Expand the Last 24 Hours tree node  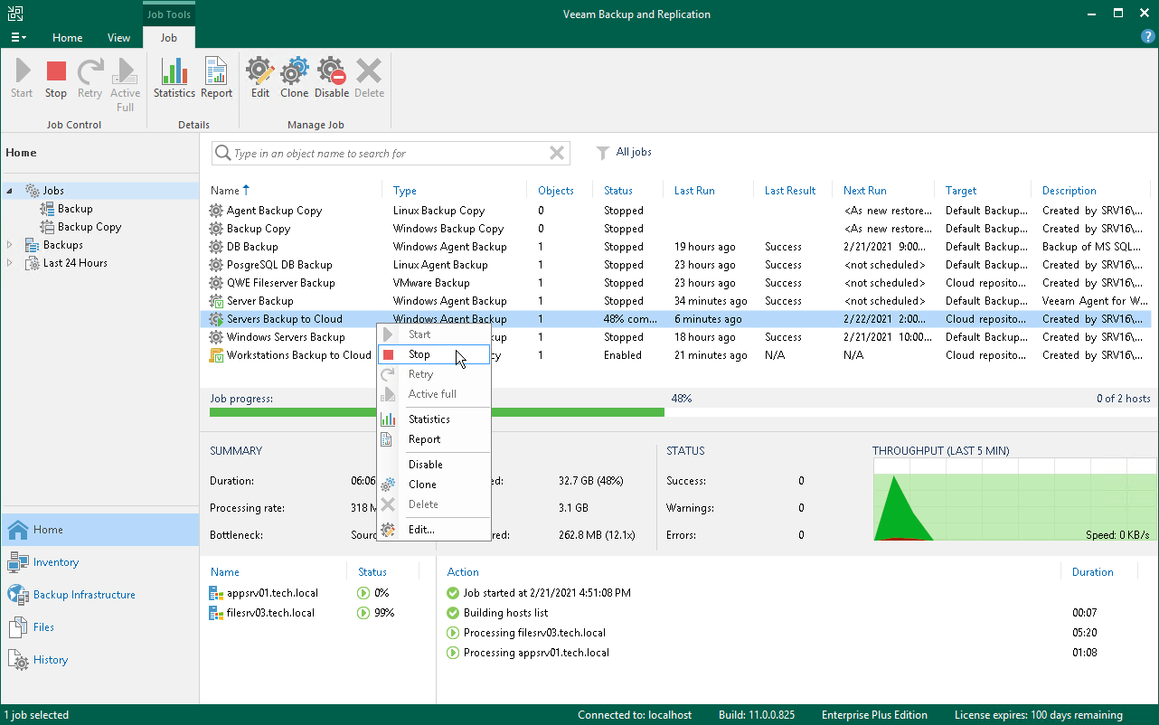pyautogui.click(x=10, y=263)
